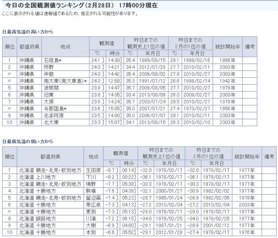Click the 日最高気温の高い方から section heading
The width and height of the screenshot is (278, 238).
coord(27,32)
